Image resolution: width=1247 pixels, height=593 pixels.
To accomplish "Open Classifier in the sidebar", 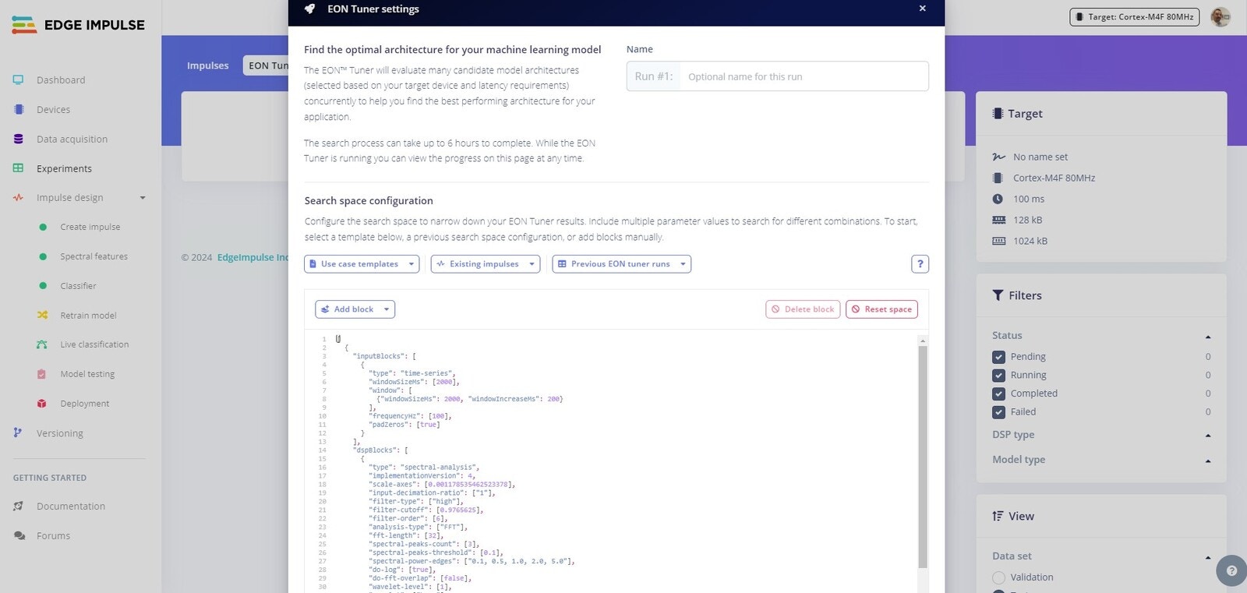I will pyautogui.click(x=79, y=286).
